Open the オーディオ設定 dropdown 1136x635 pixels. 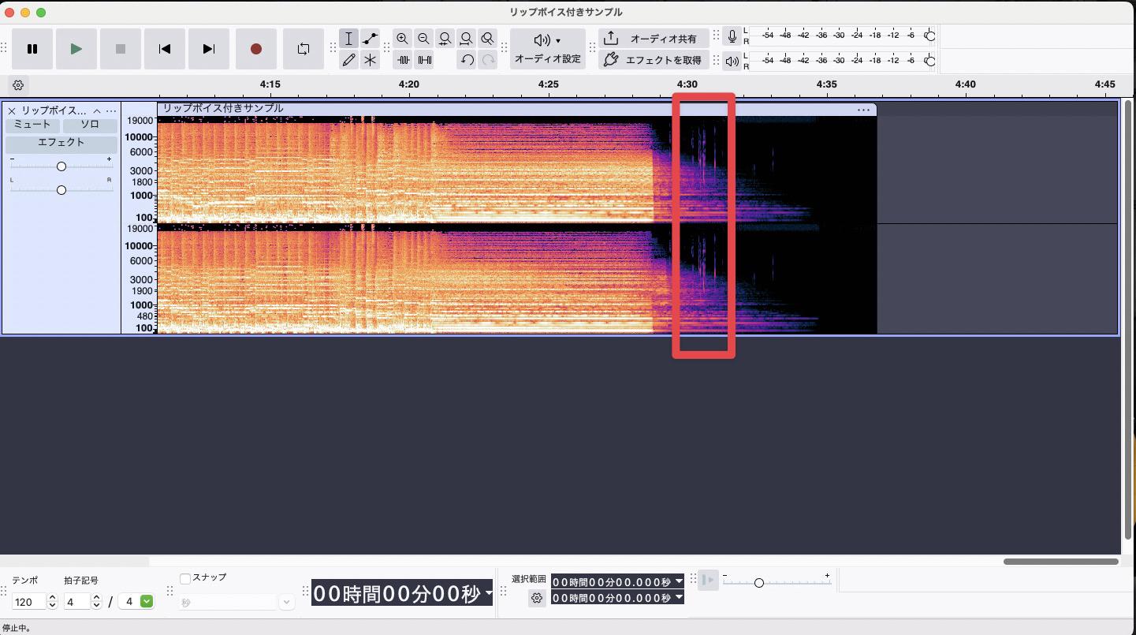[x=547, y=49]
